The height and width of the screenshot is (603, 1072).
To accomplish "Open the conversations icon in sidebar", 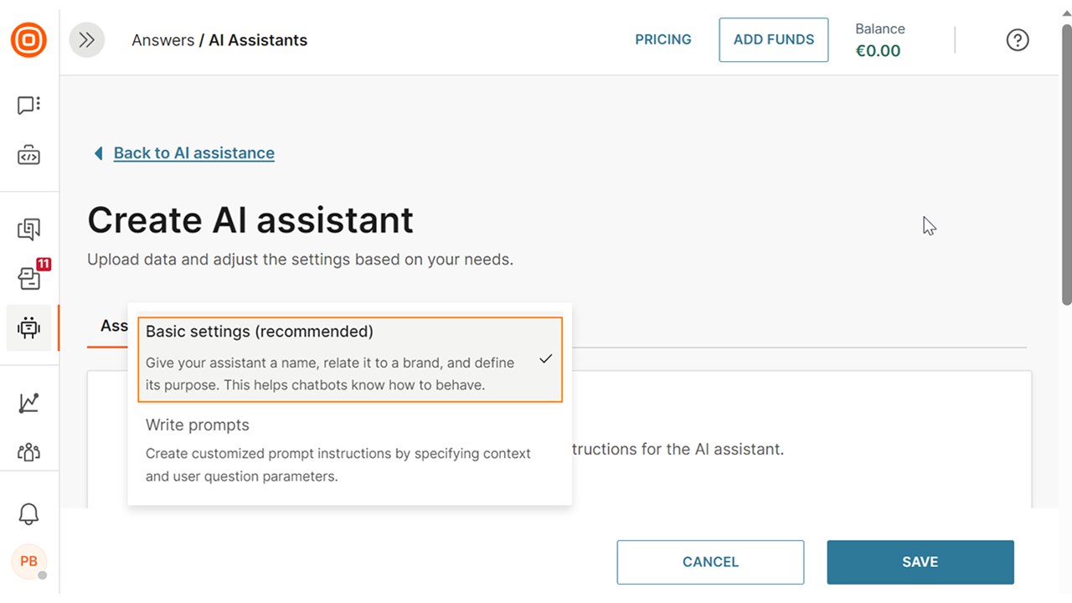I will tap(28, 229).
